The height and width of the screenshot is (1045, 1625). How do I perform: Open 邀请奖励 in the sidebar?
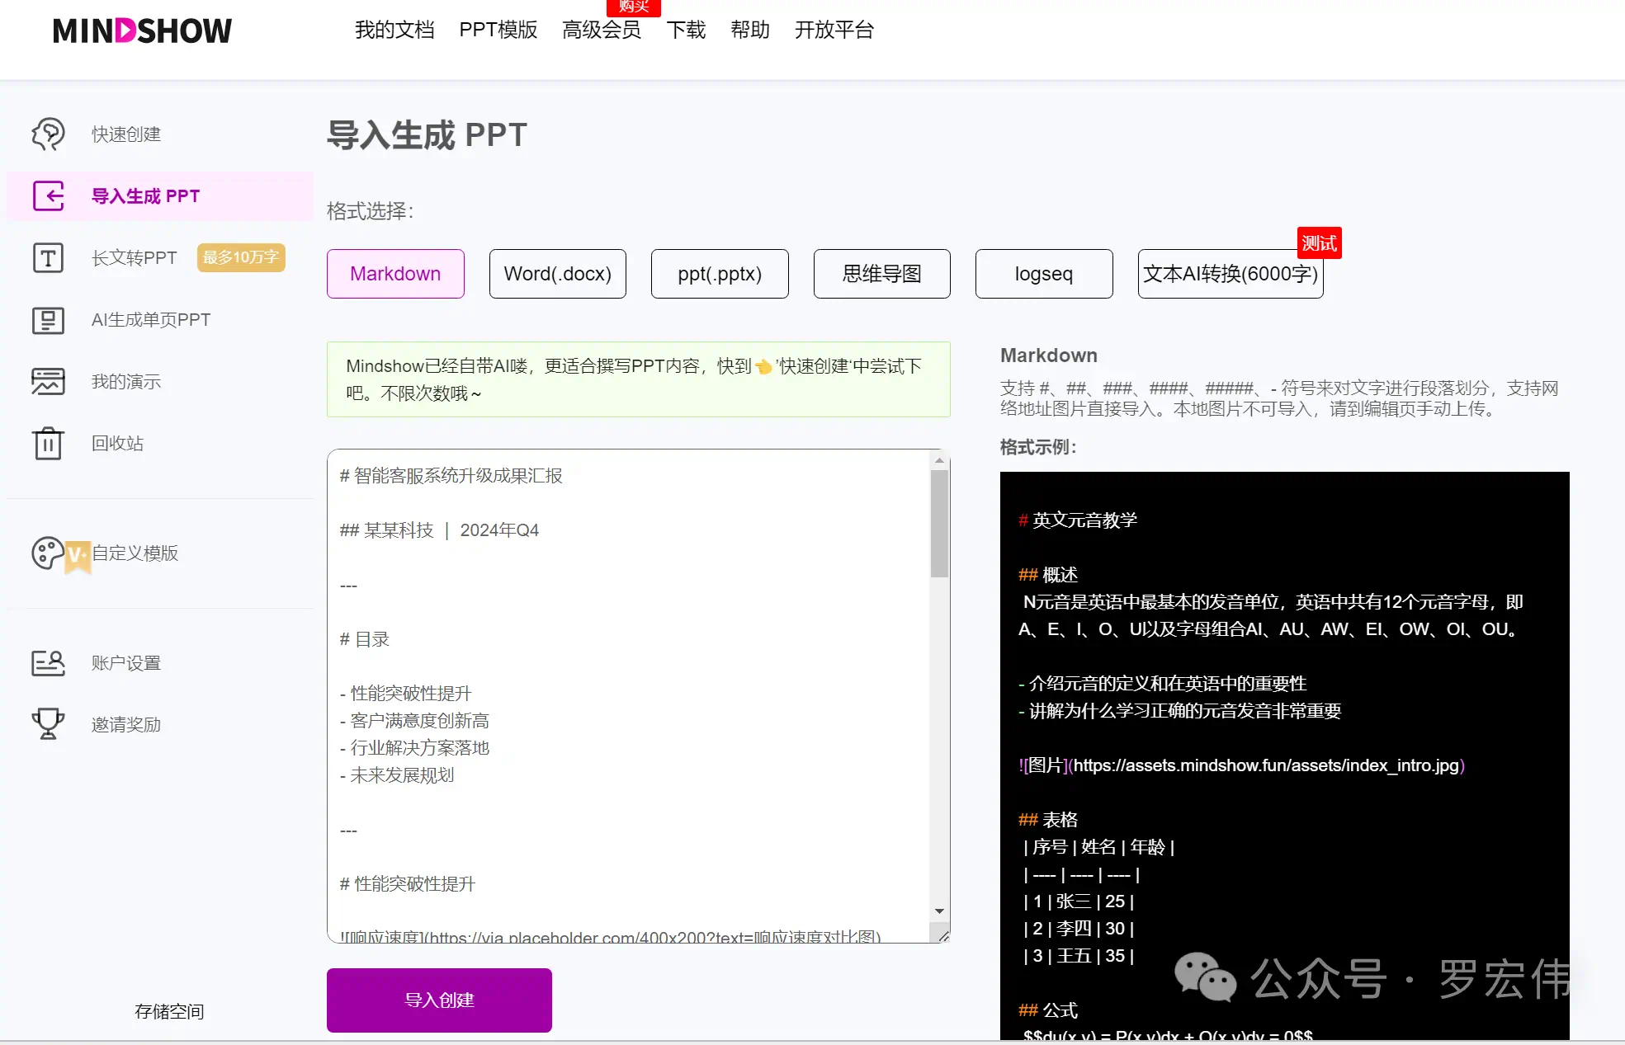pyautogui.click(x=126, y=725)
